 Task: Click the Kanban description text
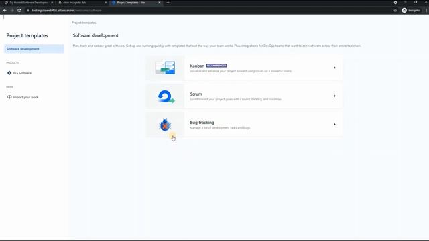(241, 71)
